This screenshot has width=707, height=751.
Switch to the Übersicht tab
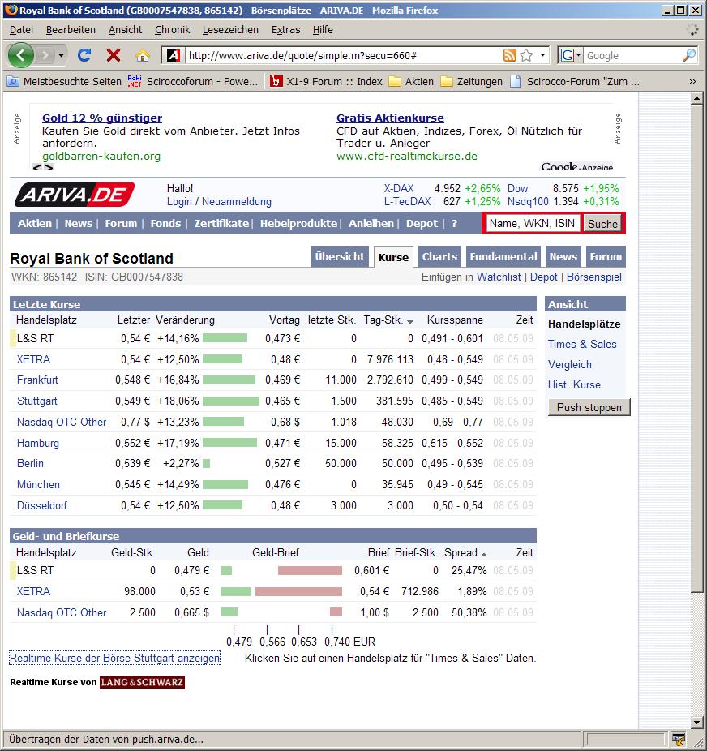(x=340, y=257)
